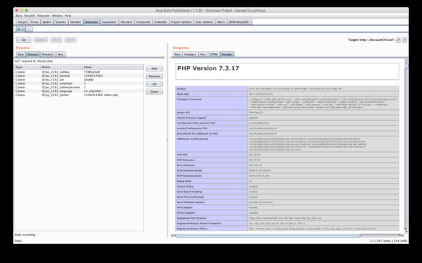The height and width of the screenshot is (263, 422).
Task: Click the phpinfo() language cookie value
Action: click(x=93, y=92)
